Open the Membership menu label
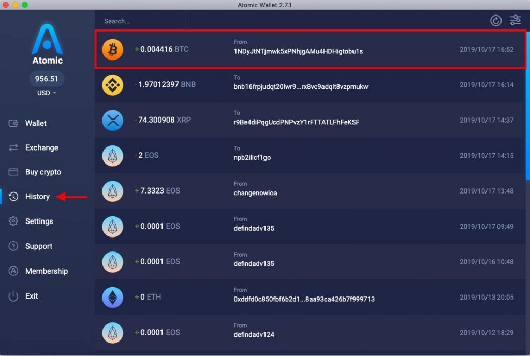 (x=47, y=271)
